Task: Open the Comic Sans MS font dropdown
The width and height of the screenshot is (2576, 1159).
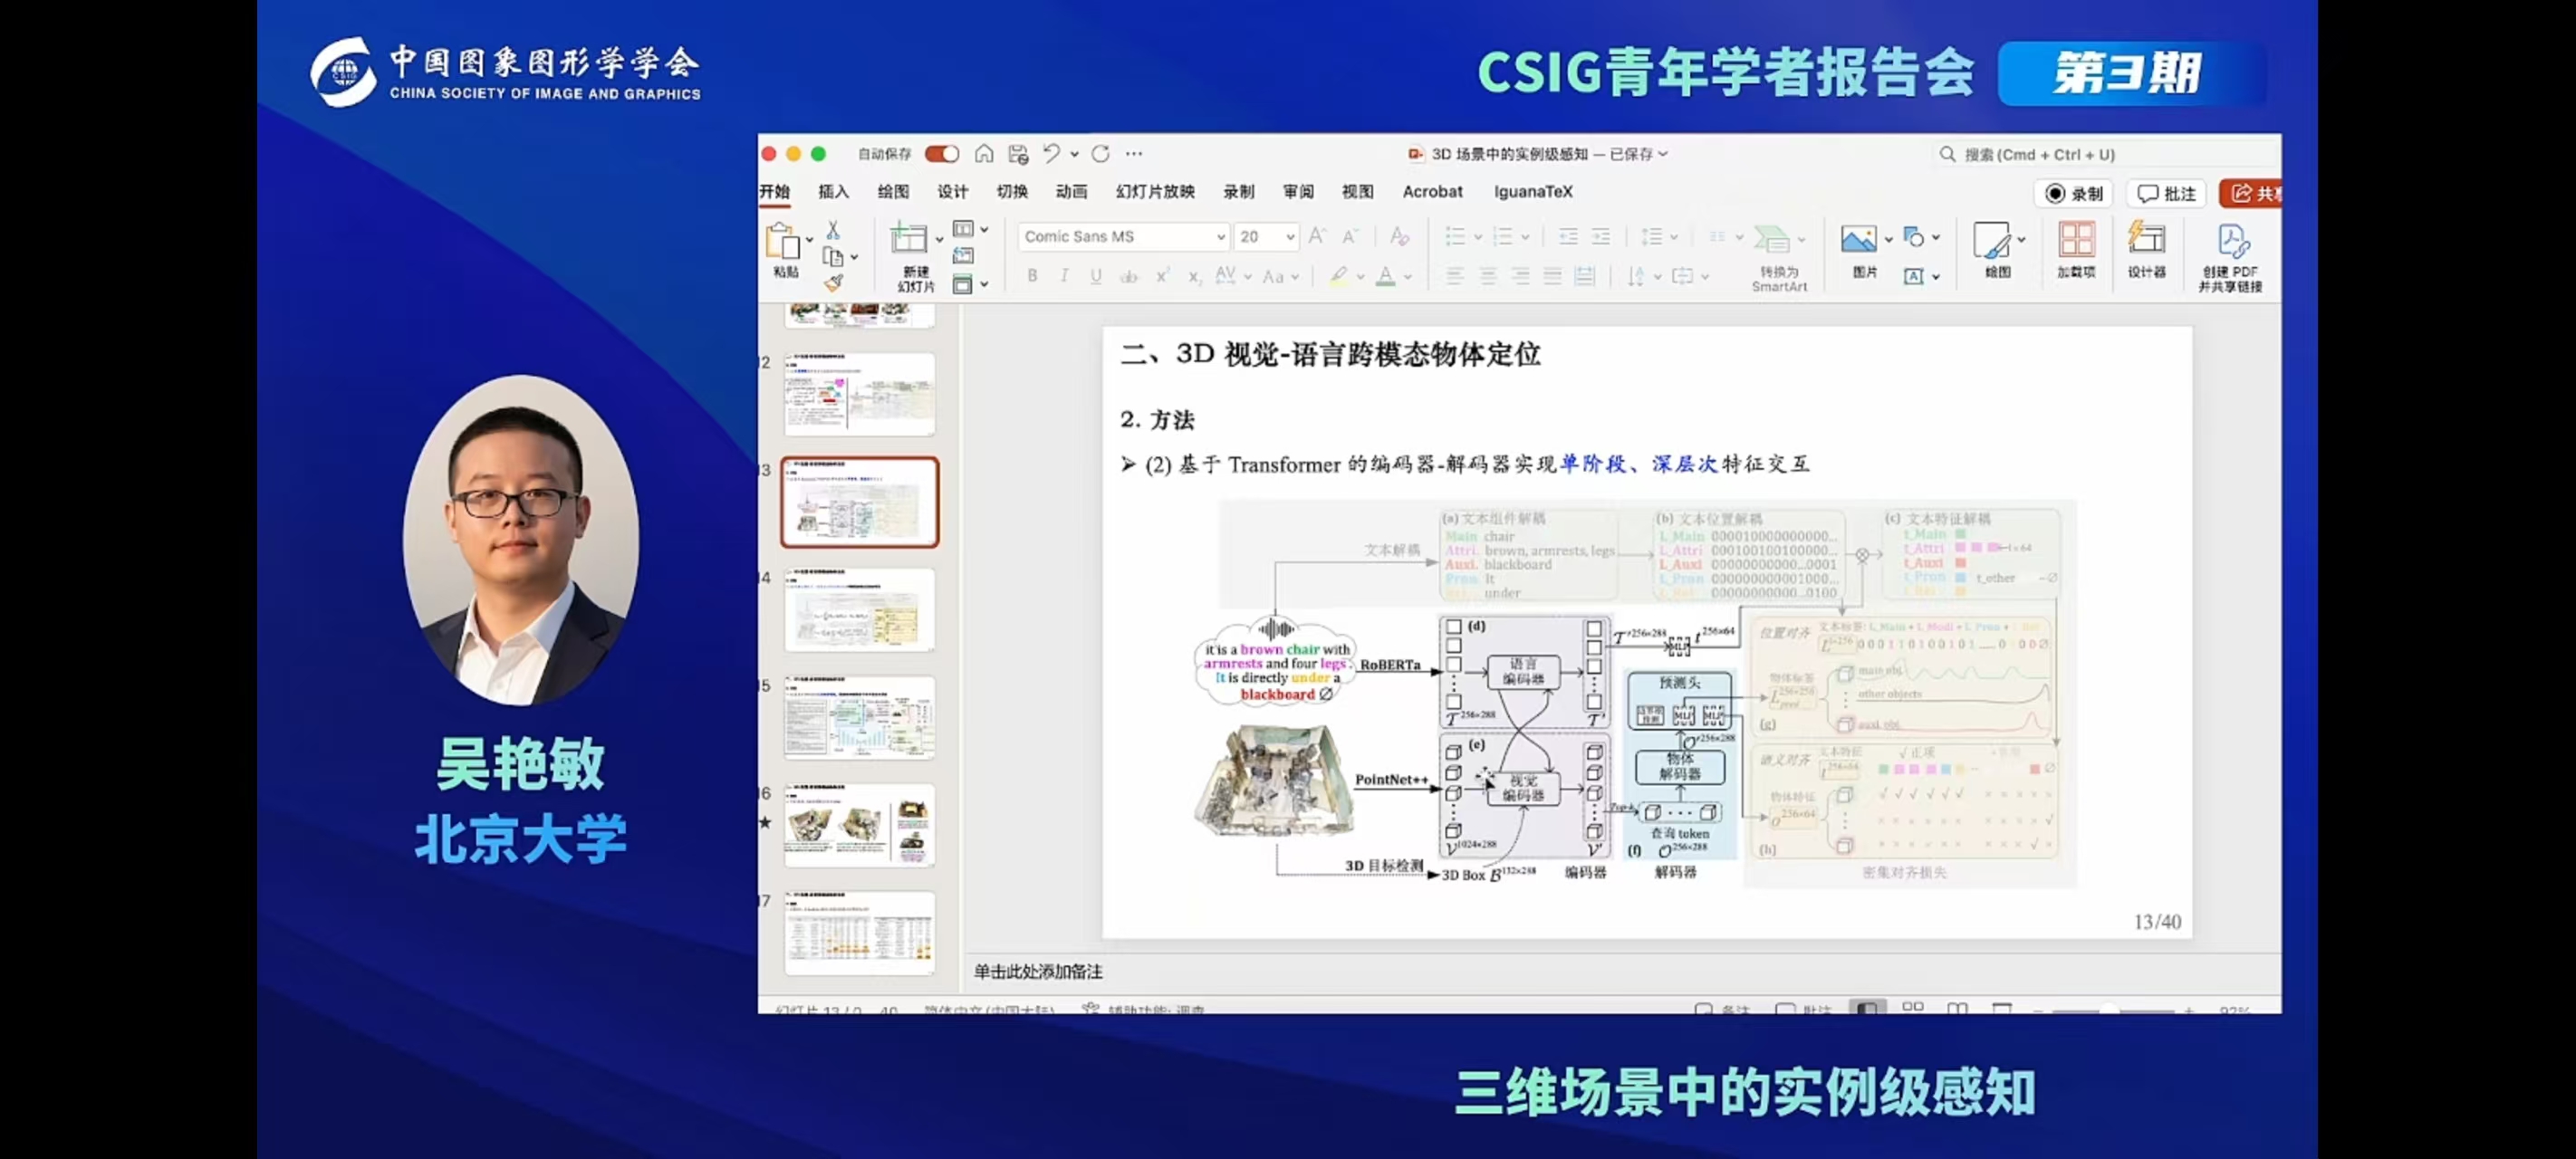Action: pyautogui.click(x=1220, y=237)
